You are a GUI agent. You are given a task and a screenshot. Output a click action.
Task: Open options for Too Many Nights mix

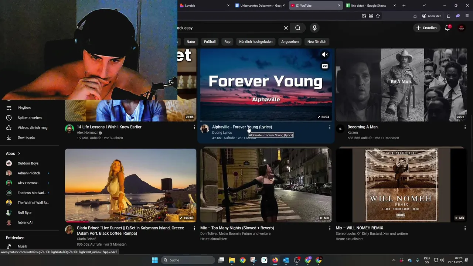pyautogui.click(x=330, y=228)
